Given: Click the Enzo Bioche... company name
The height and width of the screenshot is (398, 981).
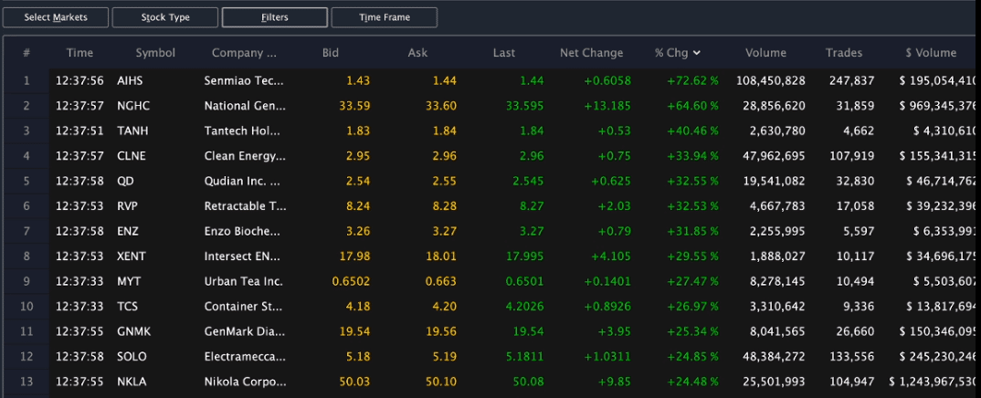Looking at the screenshot, I should tap(241, 231).
